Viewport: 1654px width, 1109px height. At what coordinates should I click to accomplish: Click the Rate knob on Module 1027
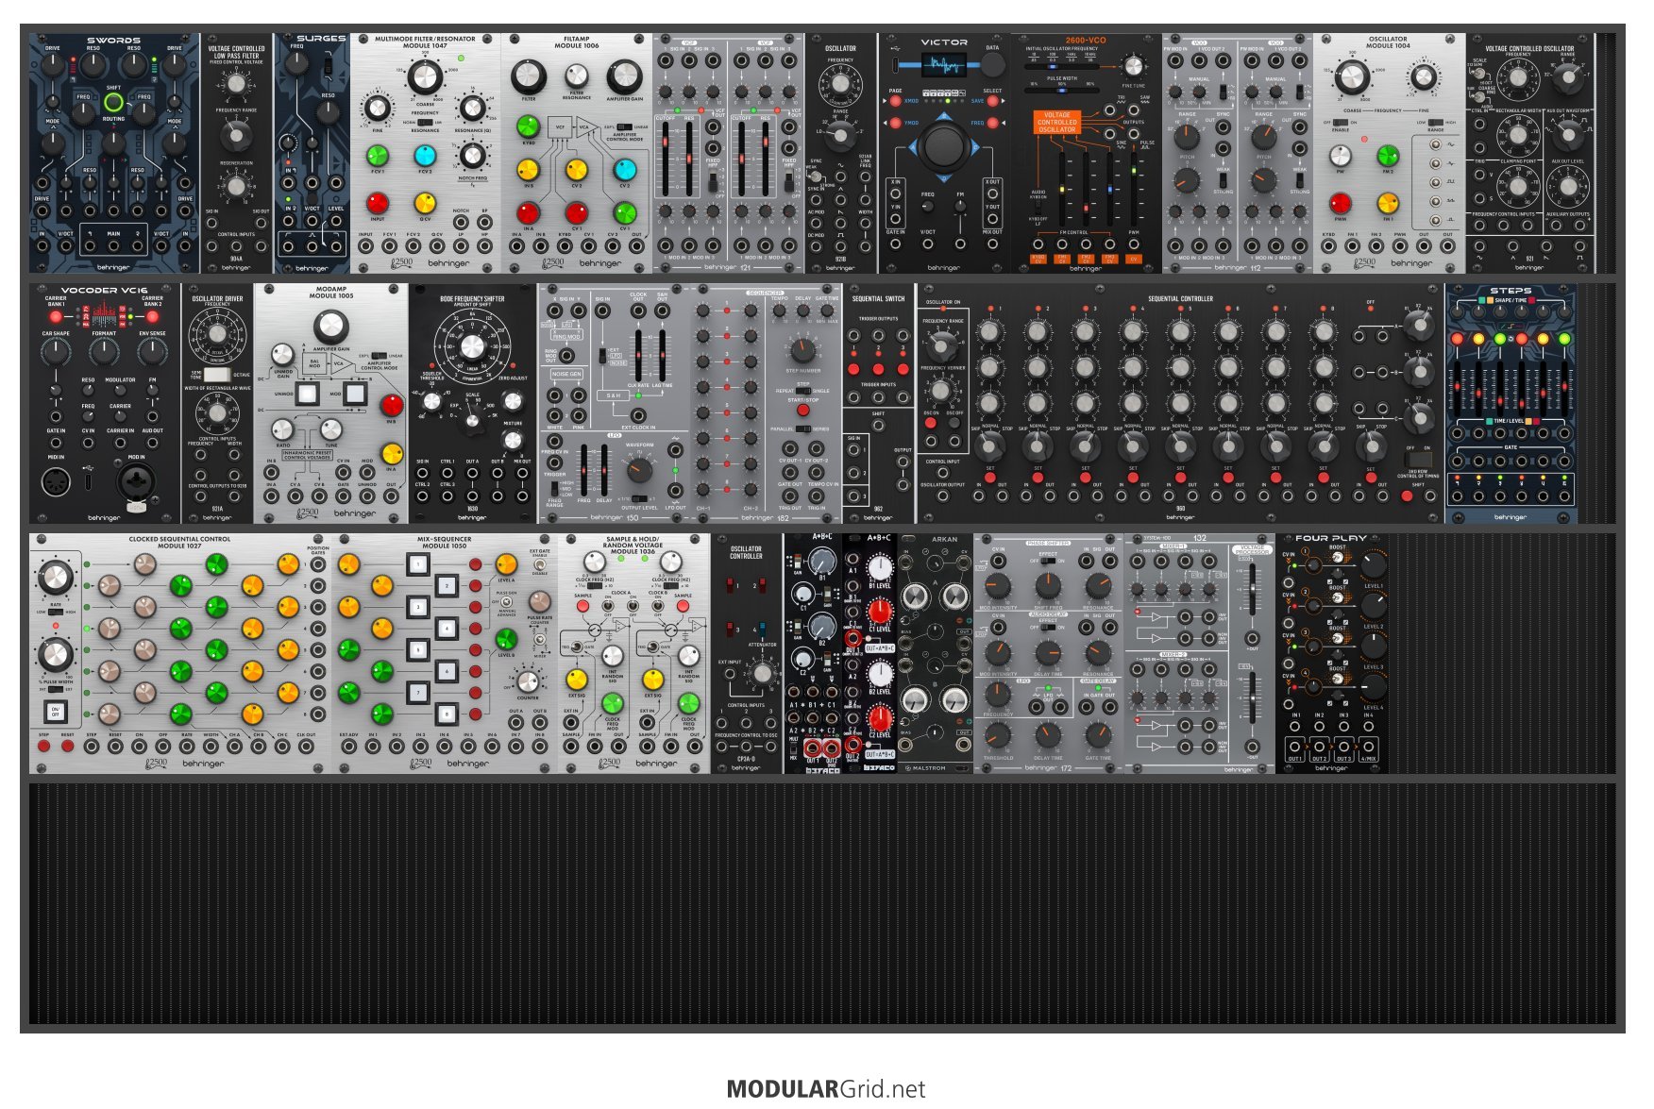(x=55, y=576)
